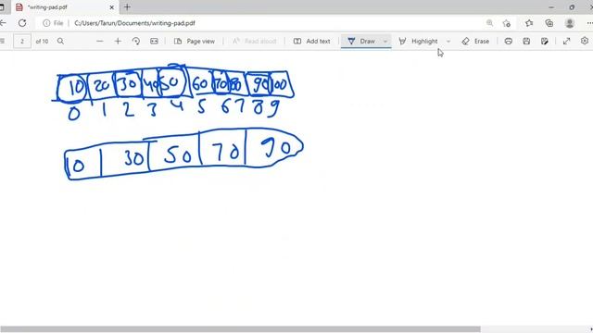Zoom out with the minus button
The width and height of the screenshot is (593, 333).
click(100, 41)
